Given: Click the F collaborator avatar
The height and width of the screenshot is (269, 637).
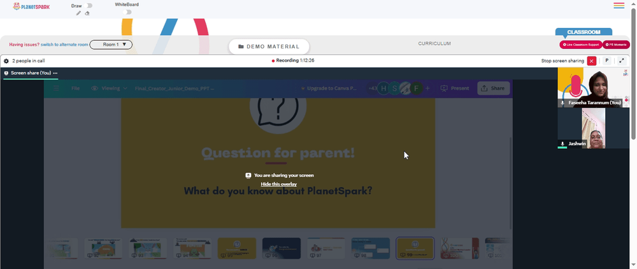Looking at the screenshot, I should 415,88.
